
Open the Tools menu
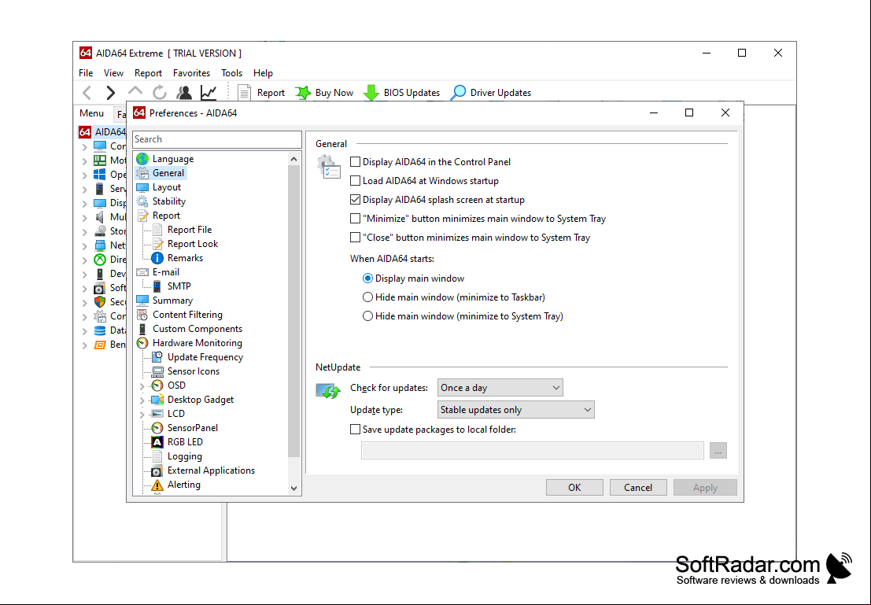tap(231, 73)
